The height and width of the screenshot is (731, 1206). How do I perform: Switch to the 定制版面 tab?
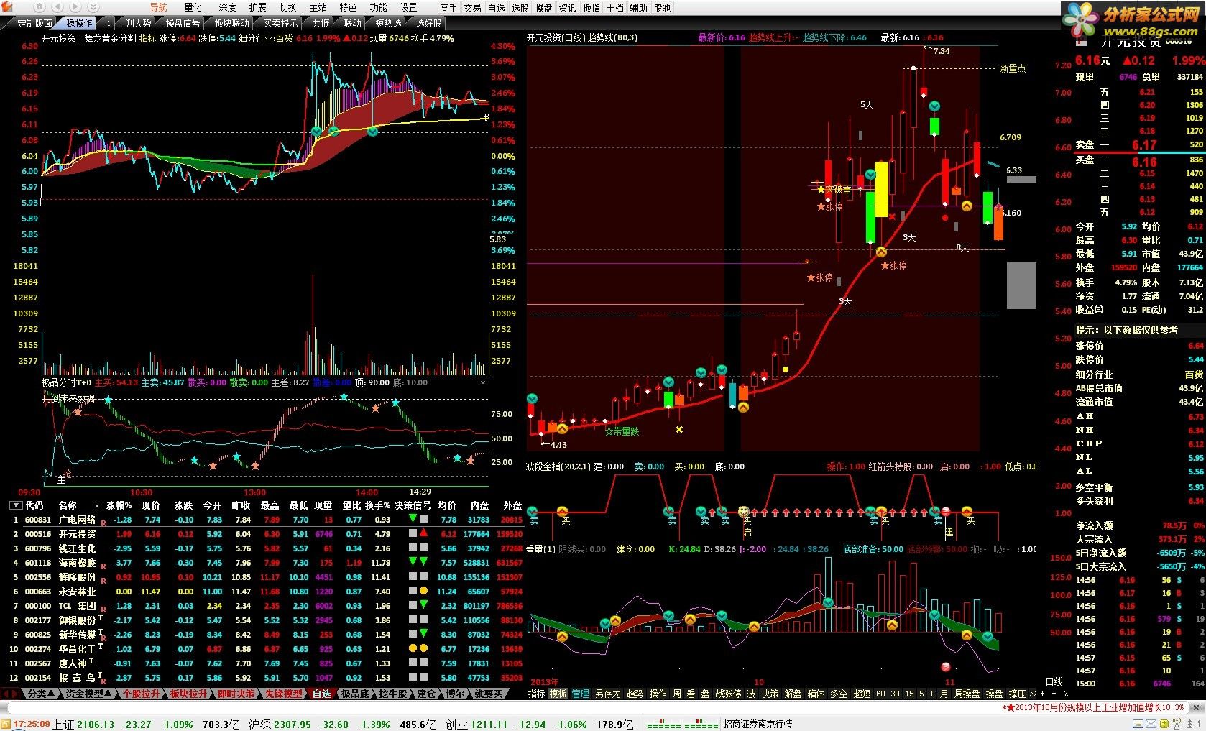coord(34,23)
